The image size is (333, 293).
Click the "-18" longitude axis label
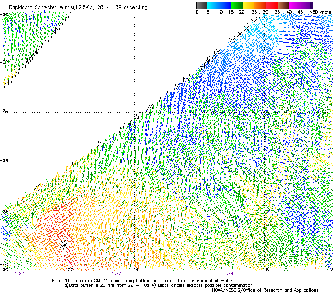[x=265, y=270]
